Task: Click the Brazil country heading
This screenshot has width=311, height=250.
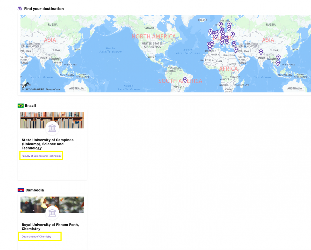Action: (30, 106)
